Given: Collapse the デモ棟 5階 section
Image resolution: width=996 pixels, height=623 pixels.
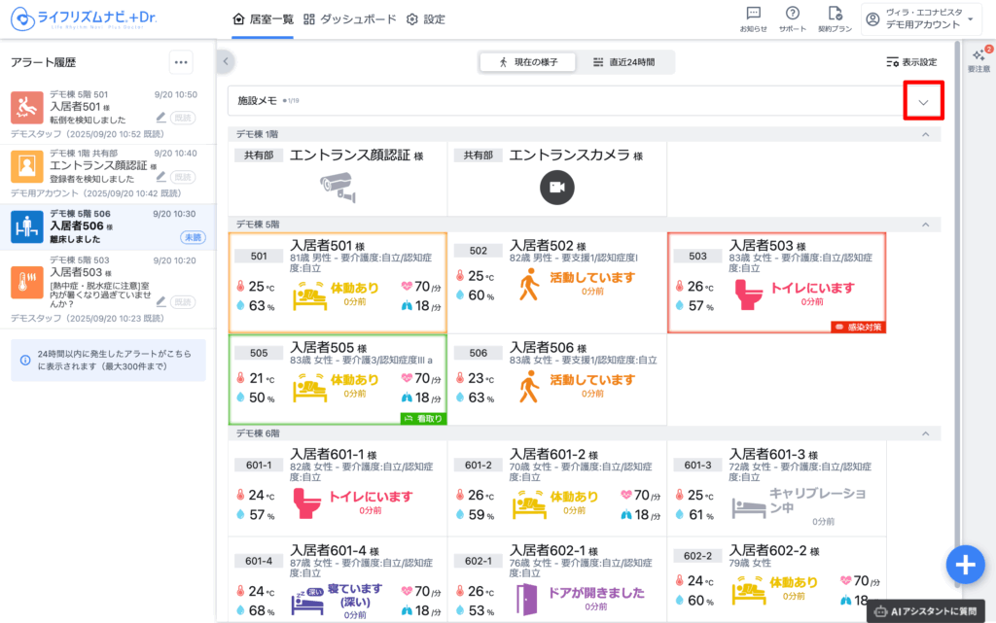Looking at the screenshot, I should (925, 224).
